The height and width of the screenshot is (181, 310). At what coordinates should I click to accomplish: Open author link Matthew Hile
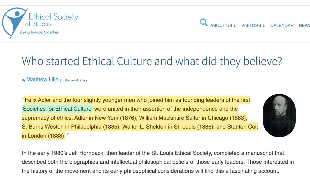[x=42, y=80]
